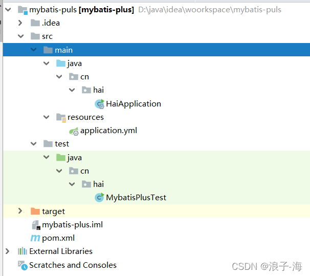
Task: Collapse the hai package under test
Action: tap(72, 184)
